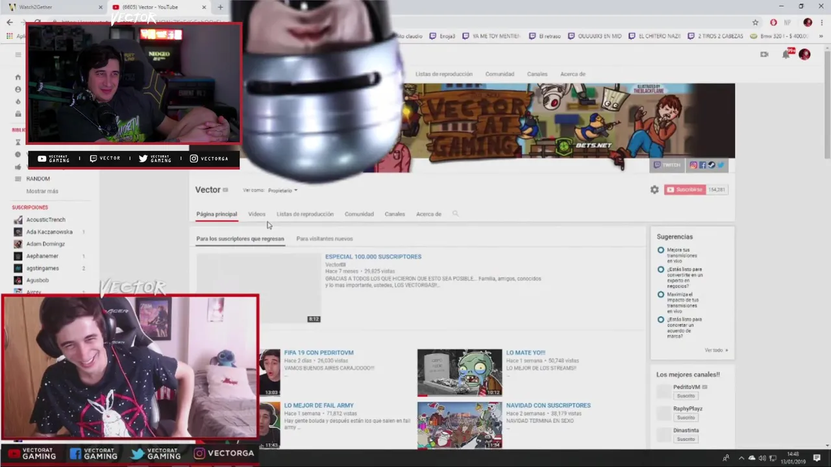Open 'ESPECIAL 100.000 SUSCRIPTORES' video link
This screenshot has width=831, height=467.
(x=373, y=257)
